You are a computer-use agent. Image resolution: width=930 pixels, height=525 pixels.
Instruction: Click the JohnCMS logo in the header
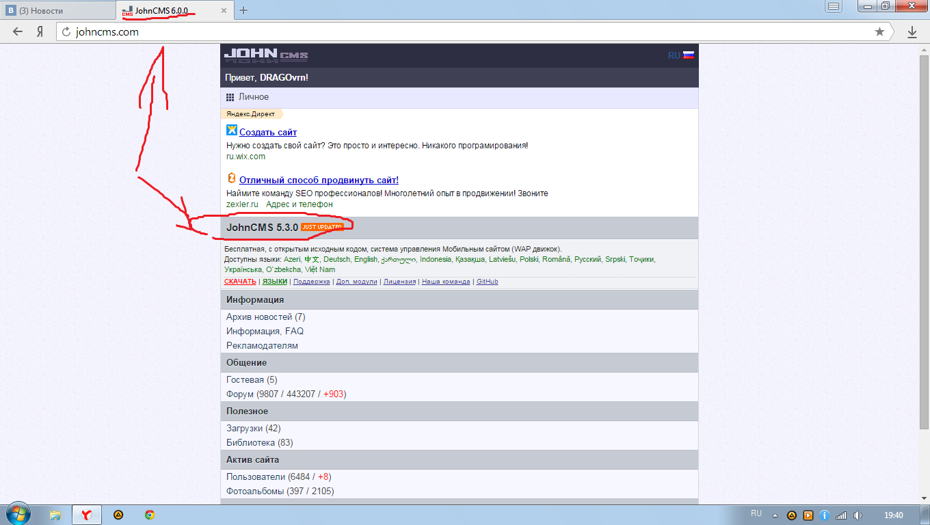pos(266,55)
